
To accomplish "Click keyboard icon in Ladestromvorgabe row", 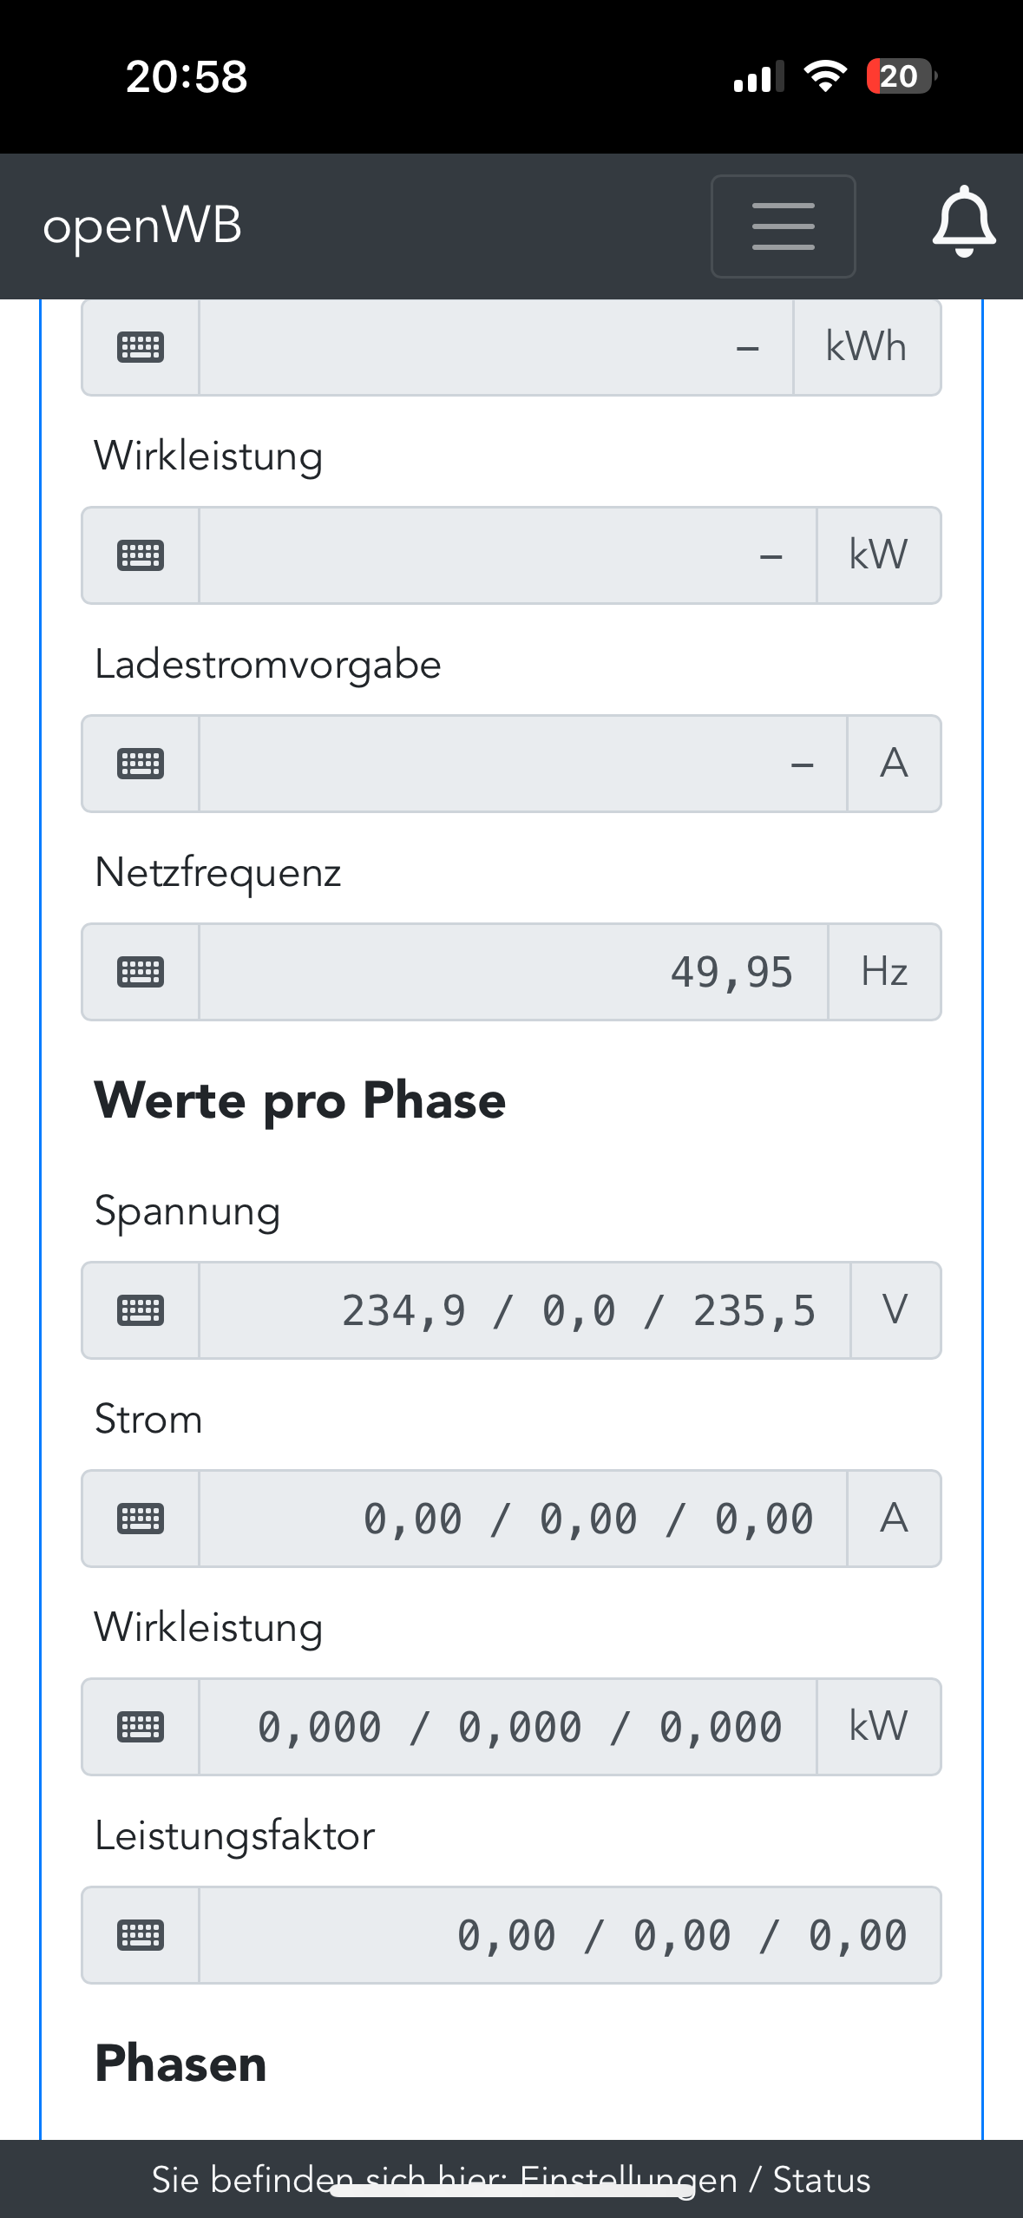I will (x=141, y=764).
